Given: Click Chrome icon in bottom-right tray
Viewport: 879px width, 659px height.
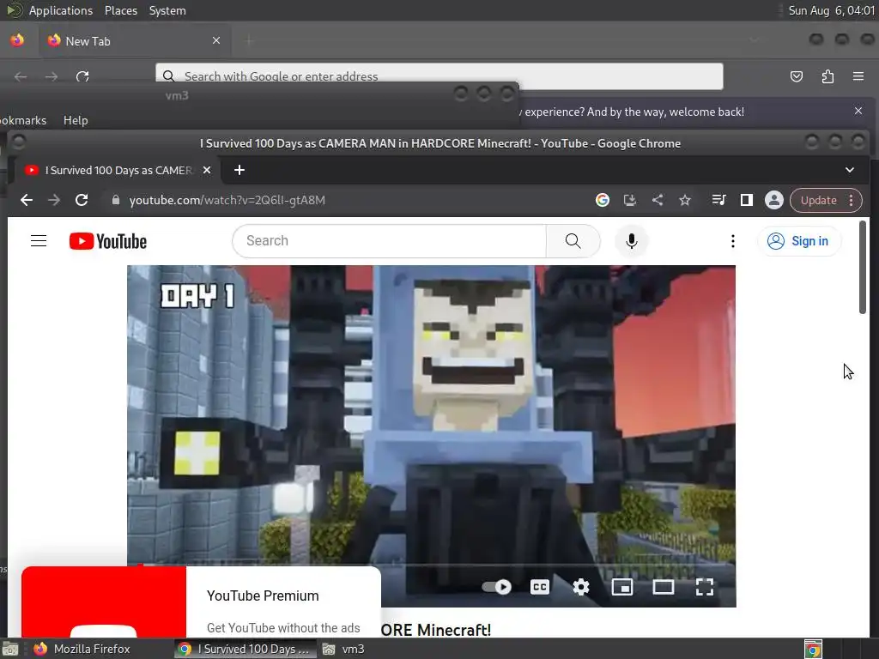Looking at the screenshot, I should coord(813,650).
